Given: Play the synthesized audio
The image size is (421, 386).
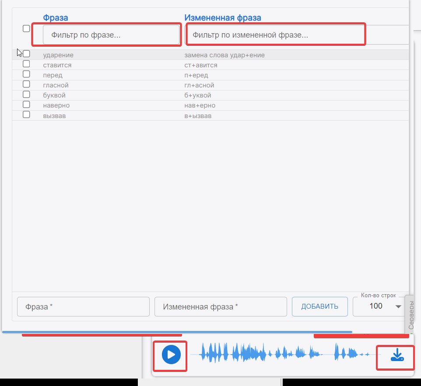Looking at the screenshot, I should [x=171, y=355].
